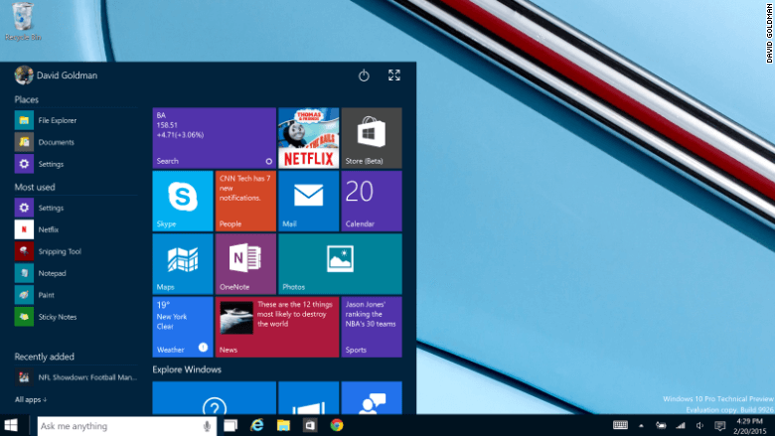The width and height of the screenshot is (775, 436).
Task: Open Notepad from Most used list
Action: pyautogui.click(x=77, y=273)
